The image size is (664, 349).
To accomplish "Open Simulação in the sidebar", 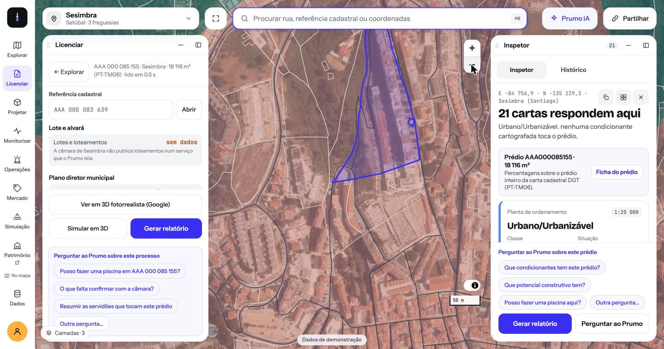I will pos(17,221).
